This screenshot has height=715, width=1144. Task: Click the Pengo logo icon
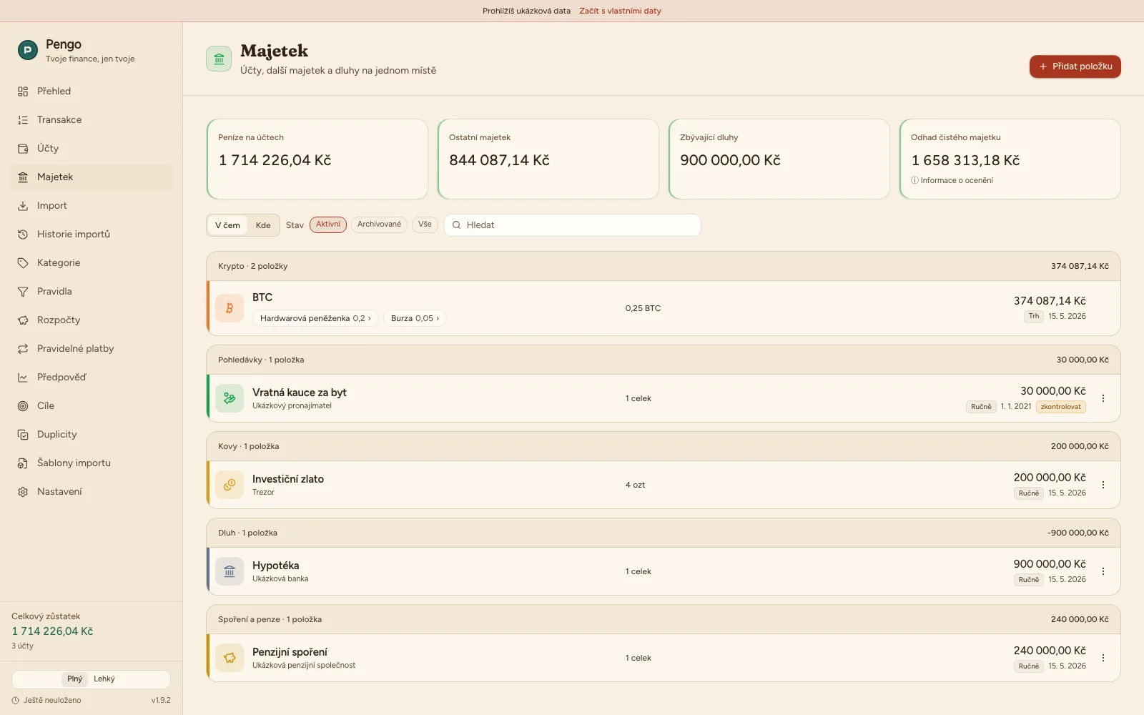27,50
